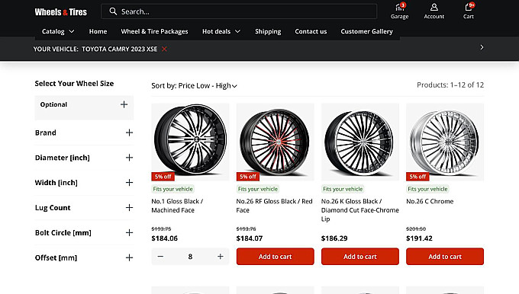This screenshot has height=294, width=519.
Task: Click No.26 RF Gloss Black / Red Face title
Action: [x=275, y=206]
